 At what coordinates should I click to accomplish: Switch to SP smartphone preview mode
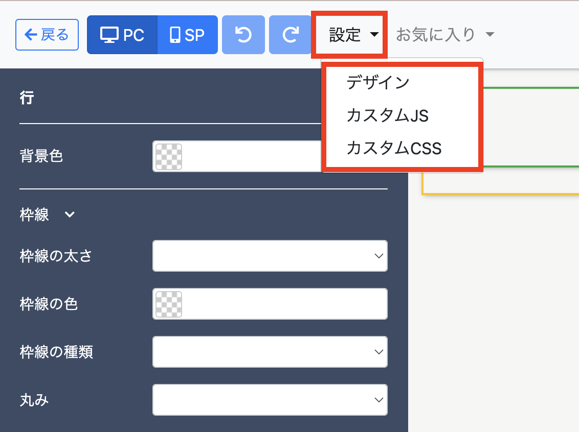(x=188, y=35)
